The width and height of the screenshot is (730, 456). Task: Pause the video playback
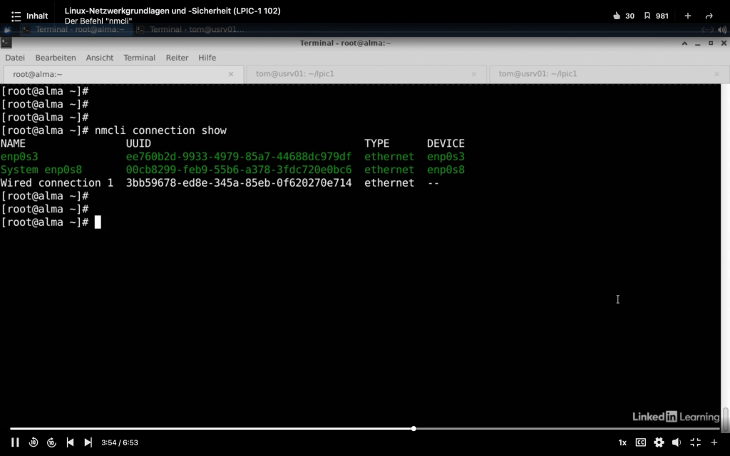click(15, 442)
